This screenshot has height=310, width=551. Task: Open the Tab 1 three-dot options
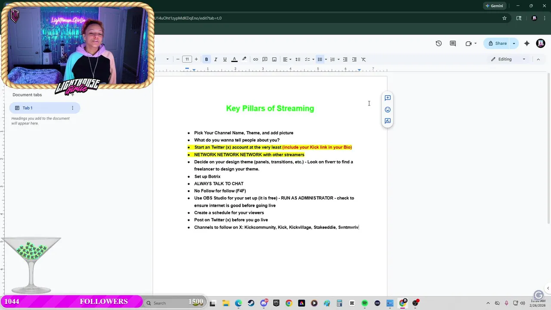(x=72, y=108)
